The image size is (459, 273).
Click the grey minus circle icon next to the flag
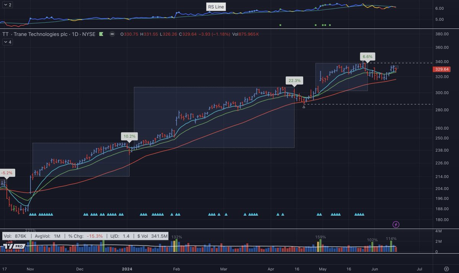[x=112, y=34]
